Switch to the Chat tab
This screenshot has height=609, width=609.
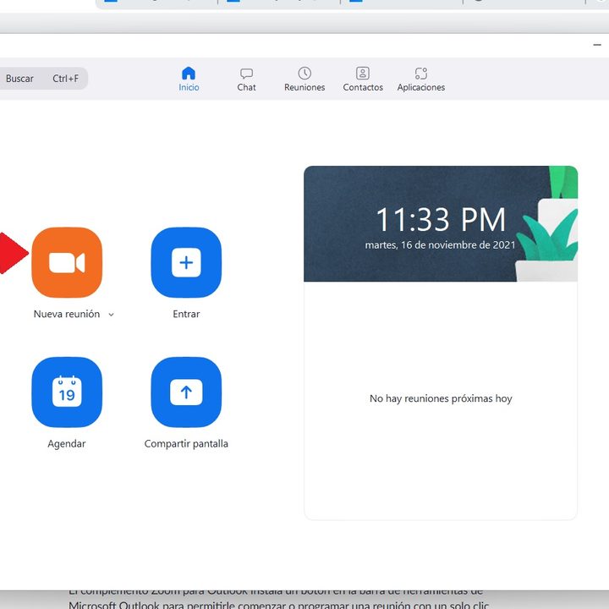[x=246, y=80]
